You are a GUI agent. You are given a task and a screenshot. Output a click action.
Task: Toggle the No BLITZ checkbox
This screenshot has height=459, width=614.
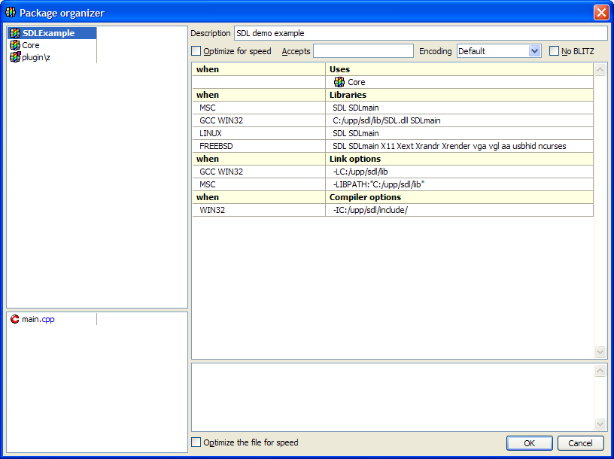pyautogui.click(x=555, y=51)
